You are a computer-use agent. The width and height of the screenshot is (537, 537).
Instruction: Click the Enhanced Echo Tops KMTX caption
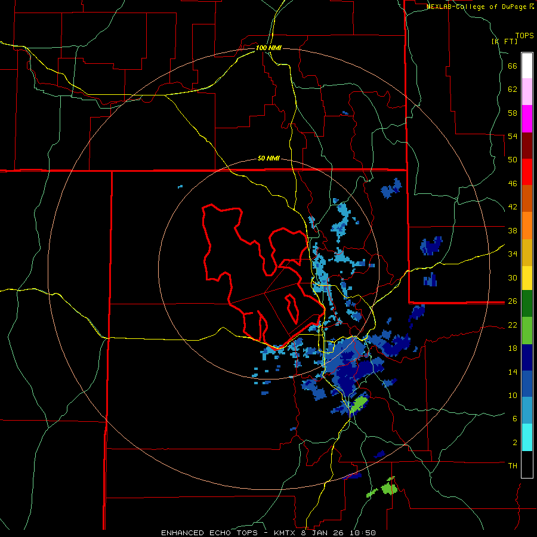268,533
